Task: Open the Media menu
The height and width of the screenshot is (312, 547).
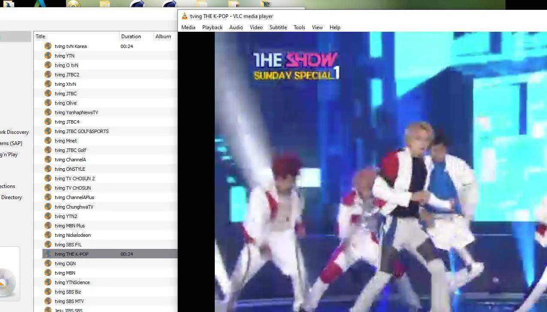Action: point(188,27)
